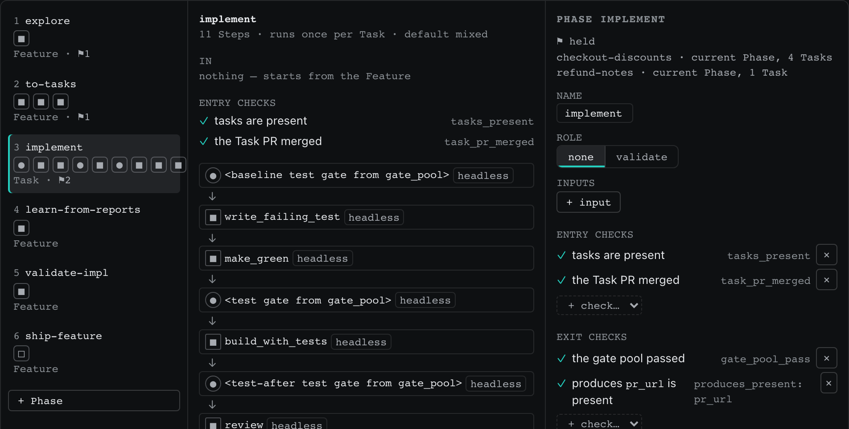The image size is (849, 429).
Task: Remove produces_present pr_url exit check
Action: 828,383
